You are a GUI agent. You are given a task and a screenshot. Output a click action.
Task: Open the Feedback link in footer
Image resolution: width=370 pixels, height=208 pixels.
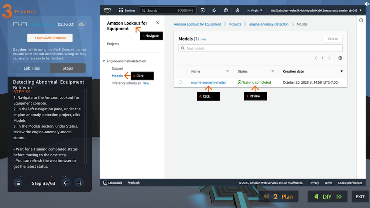[134, 183]
